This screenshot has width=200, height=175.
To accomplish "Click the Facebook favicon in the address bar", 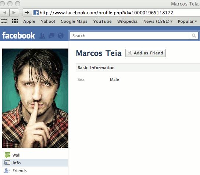I will tap(36, 12).
